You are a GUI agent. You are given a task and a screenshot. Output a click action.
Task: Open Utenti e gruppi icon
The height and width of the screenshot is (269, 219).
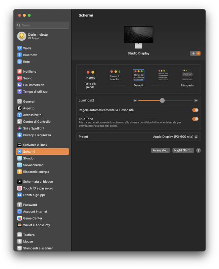click(x=19, y=195)
